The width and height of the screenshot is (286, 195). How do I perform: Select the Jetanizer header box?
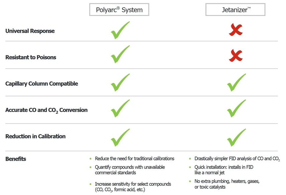(235, 10)
